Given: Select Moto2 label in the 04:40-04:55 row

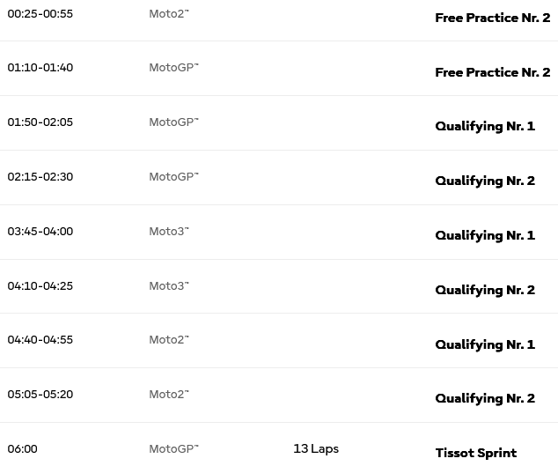Looking at the screenshot, I should (169, 340).
